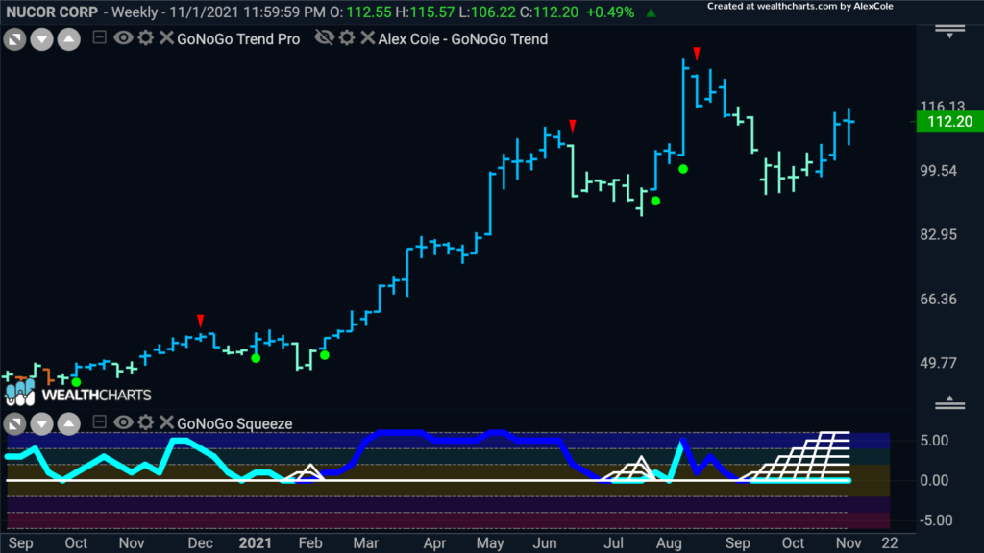Click the green +0.49% change value

click(x=609, y=12)
